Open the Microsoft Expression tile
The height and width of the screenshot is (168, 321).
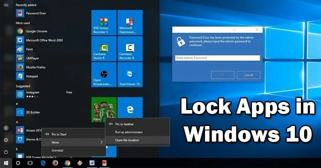tap(130, 22)
